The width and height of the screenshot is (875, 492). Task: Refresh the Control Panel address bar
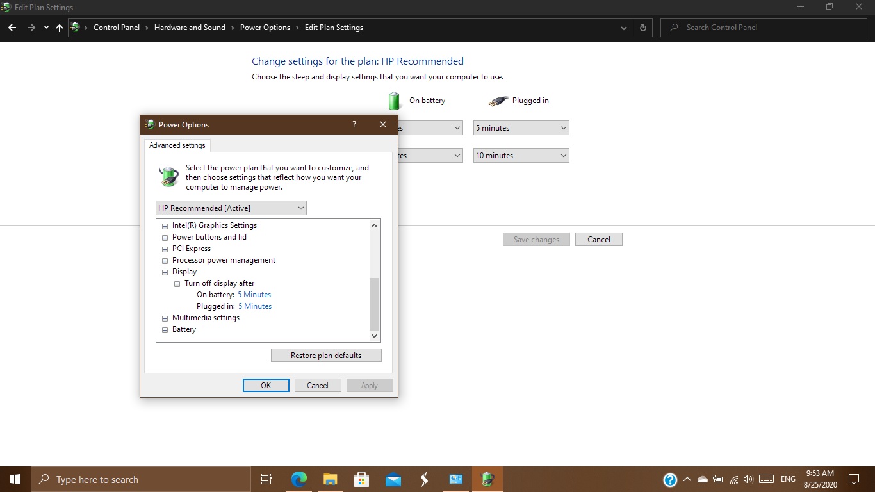643,28
